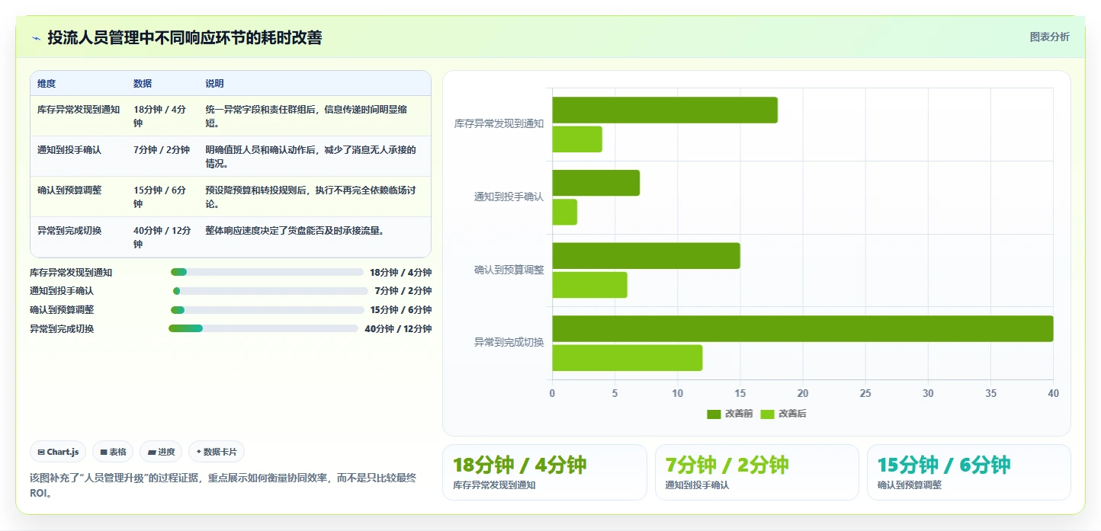Click the 进度 tag chip
The image size is (1101, 531).
coord(162,452)
